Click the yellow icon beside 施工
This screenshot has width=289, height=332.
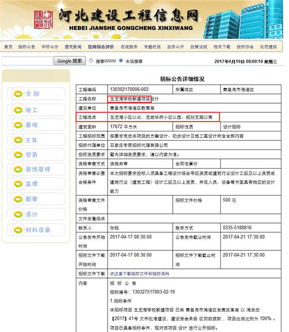tap(18, 110)
